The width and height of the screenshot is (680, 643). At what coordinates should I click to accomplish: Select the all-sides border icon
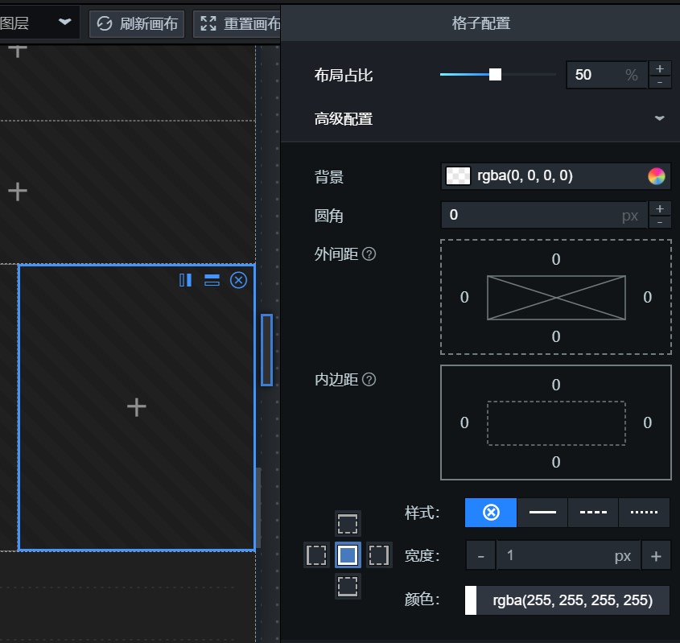pos(348,555)
